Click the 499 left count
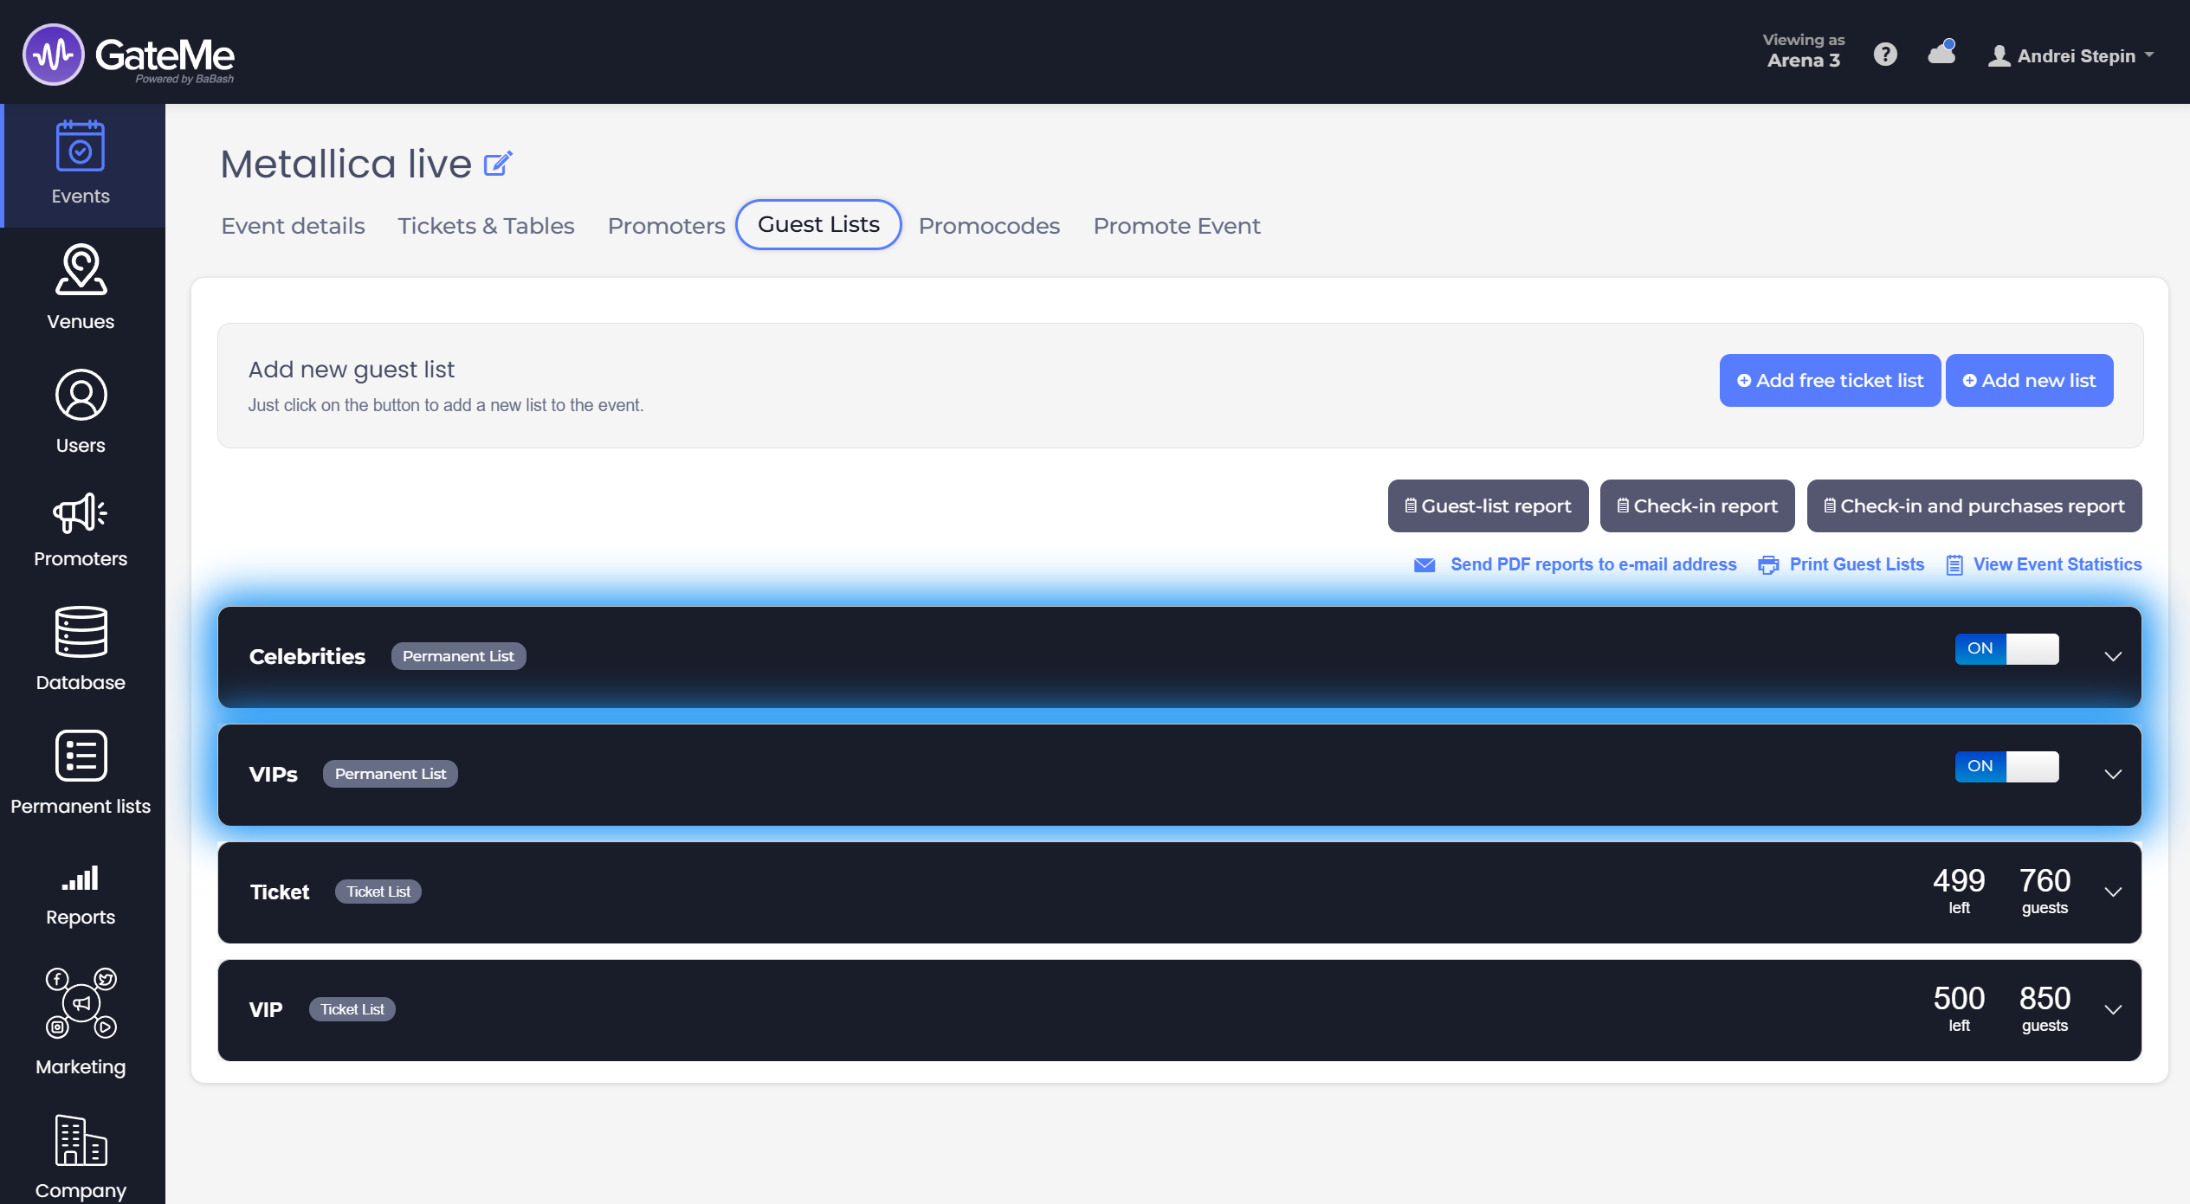 pyautogui.click(x=1959, y=890)
